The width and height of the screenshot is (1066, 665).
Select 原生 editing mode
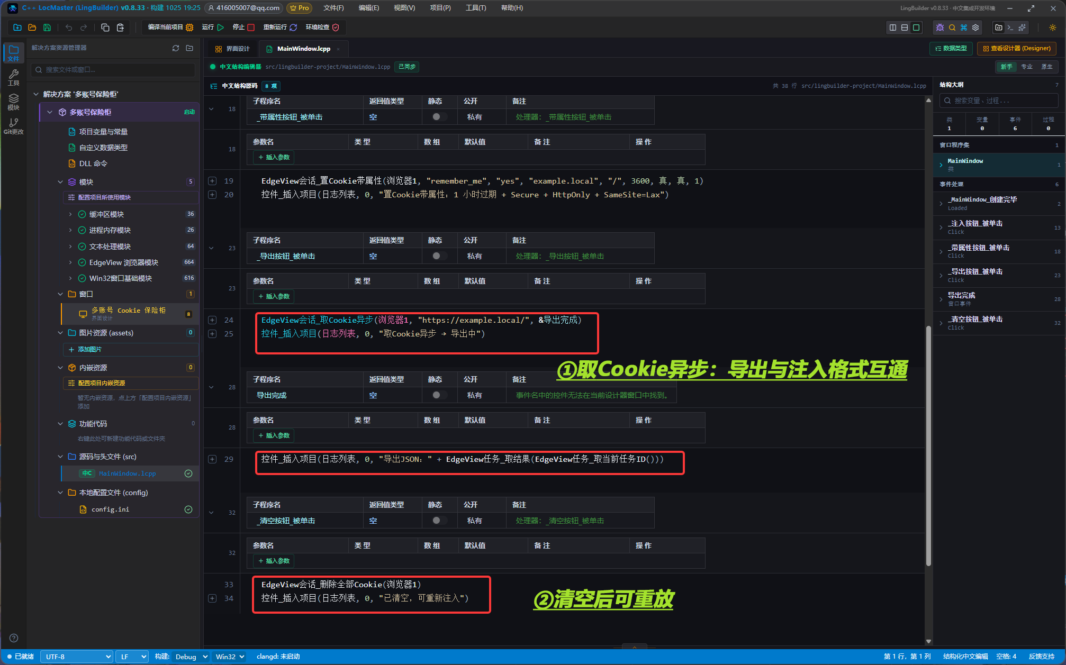pos(1047,67)
